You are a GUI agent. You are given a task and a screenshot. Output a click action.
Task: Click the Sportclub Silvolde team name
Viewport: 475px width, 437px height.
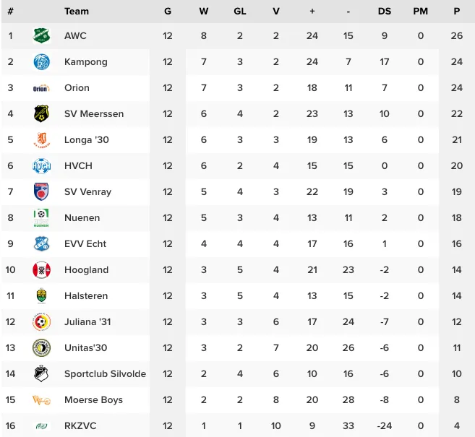(105, 374)
